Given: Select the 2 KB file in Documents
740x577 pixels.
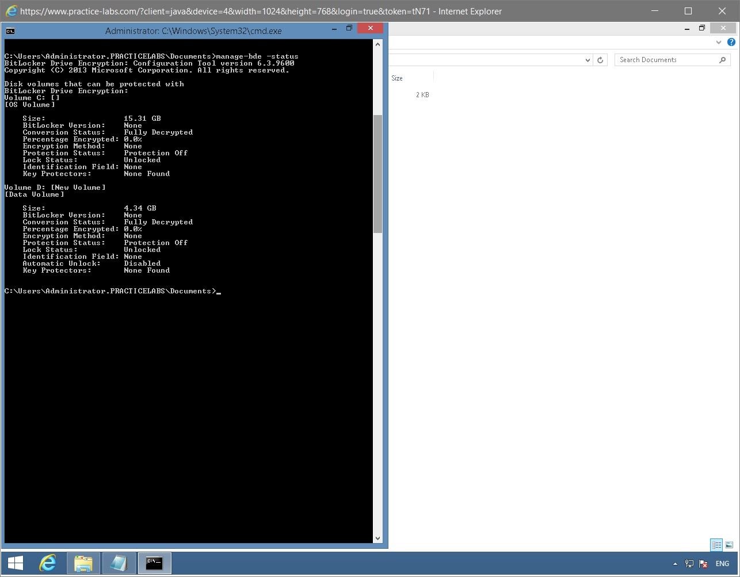Looking at the screenshot, I should click(x=422, y=95).
